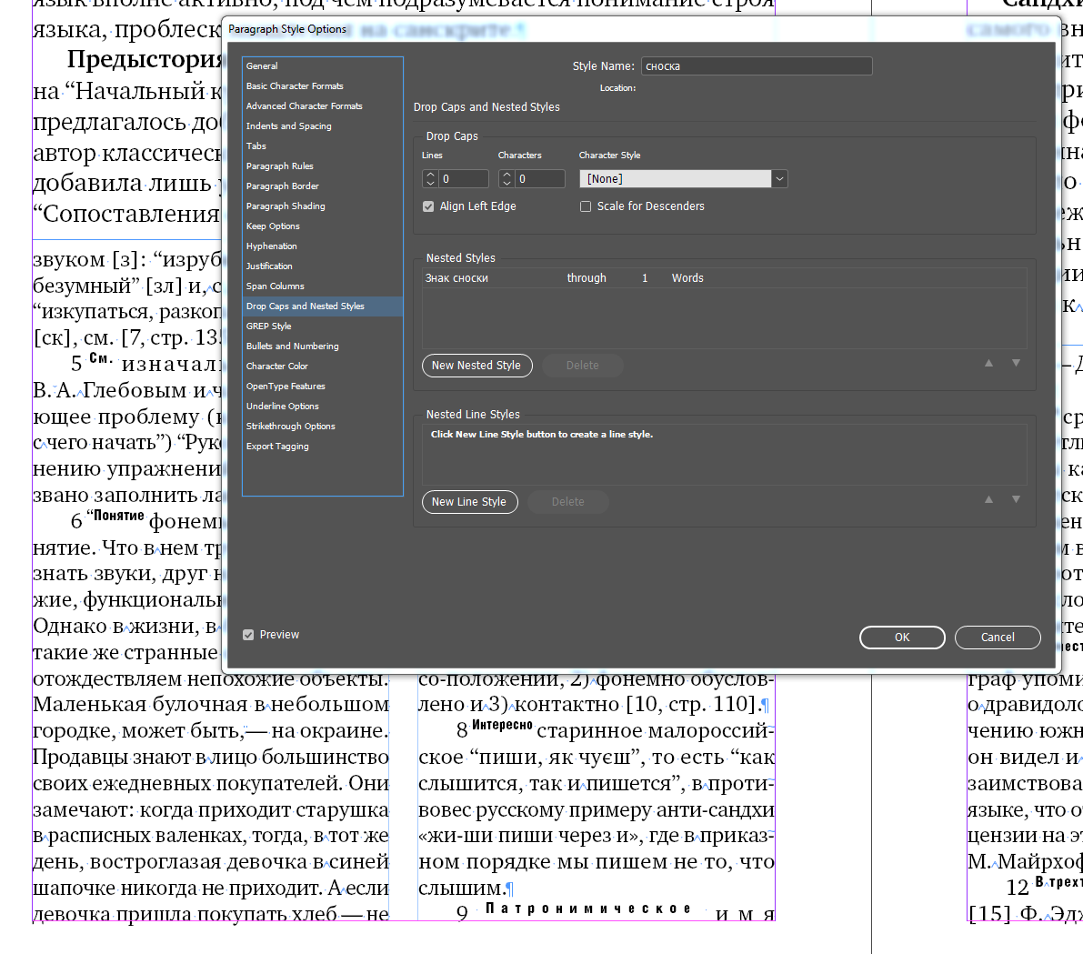Open the Hyphenation settings category
The height and width of the screenshot is (954, 1083).
coord(271,246)
